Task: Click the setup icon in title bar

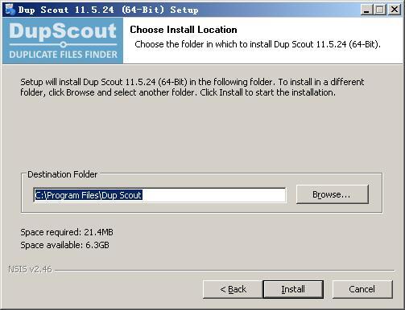Action: tap(10, 10)
